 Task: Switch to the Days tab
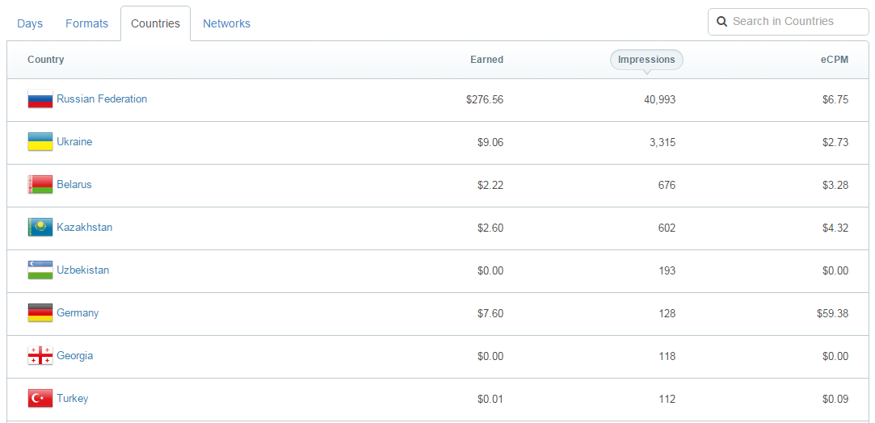[30, 23]
